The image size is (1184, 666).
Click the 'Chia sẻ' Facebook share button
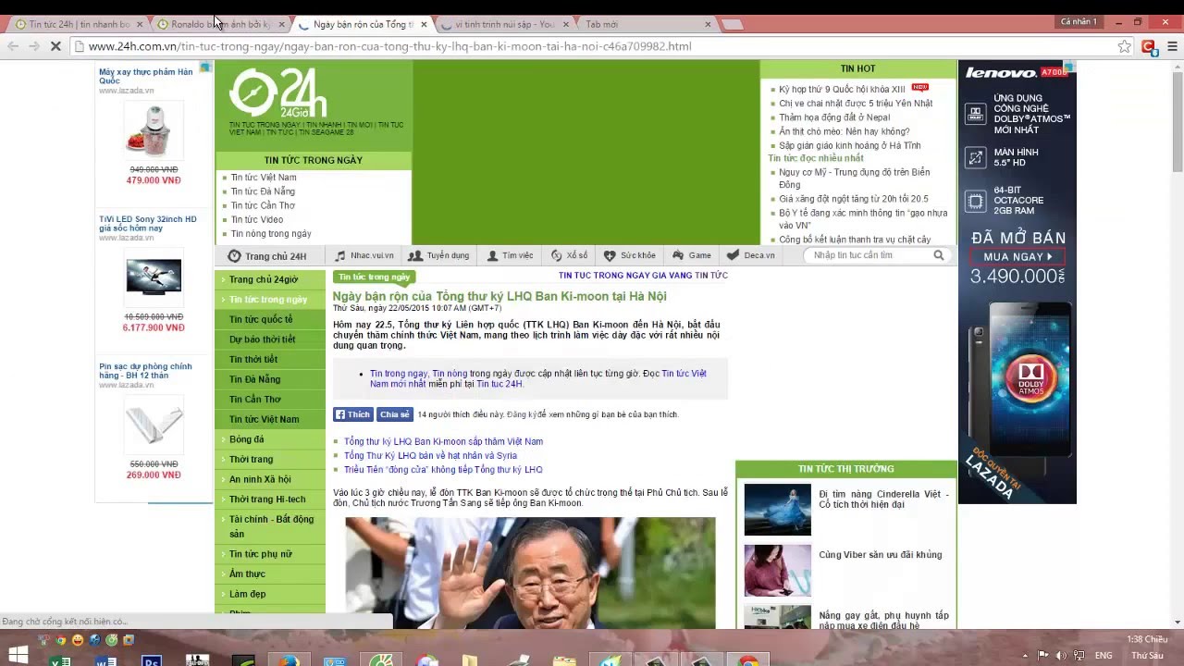coord(394,414)
